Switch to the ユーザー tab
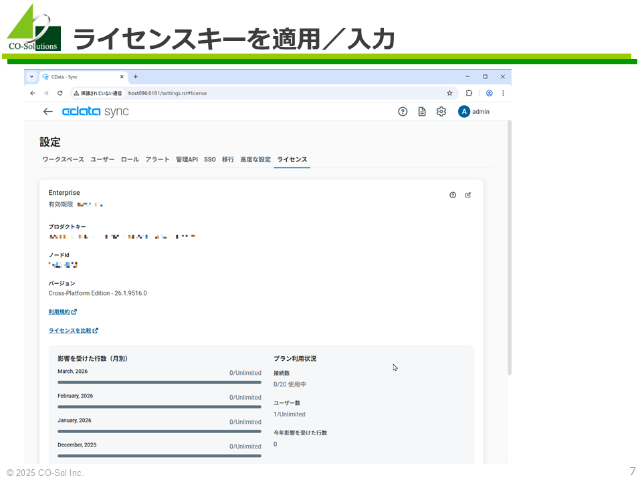The image size is (642, 482). [x=102, y=159]
